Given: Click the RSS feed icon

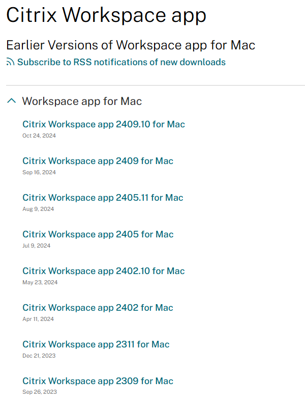Looking at the screenshot, I should pyautogui.click(x=11, y=62).
